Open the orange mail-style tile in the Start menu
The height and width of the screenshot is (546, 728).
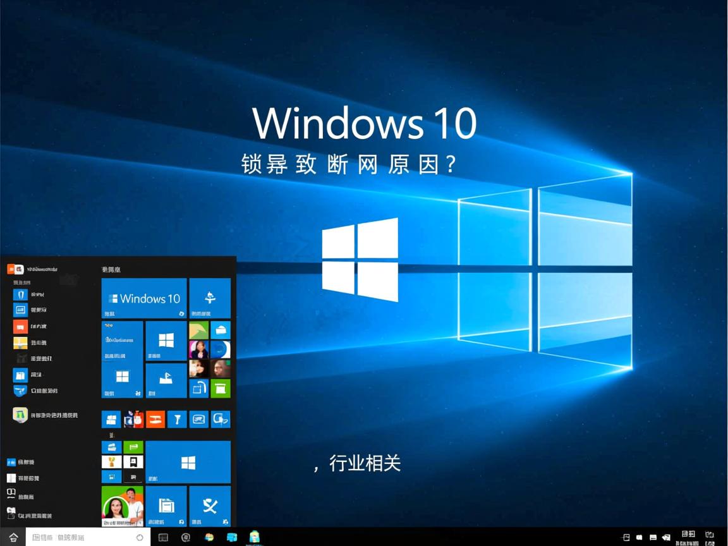pyautogui.click(x=155, y=419)
